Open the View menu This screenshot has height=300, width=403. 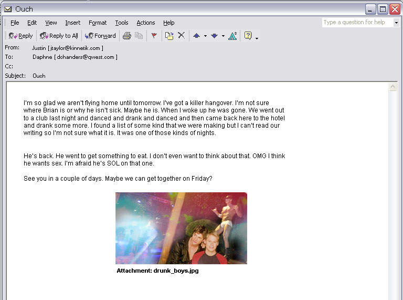tap(51, 23)
